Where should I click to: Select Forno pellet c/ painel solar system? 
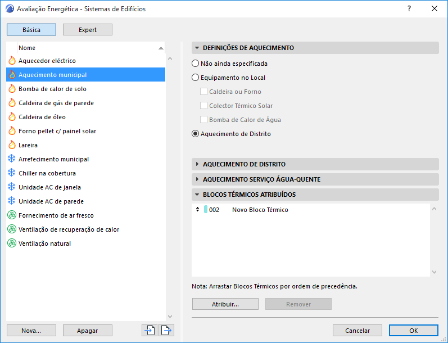[x=85, y=130]
